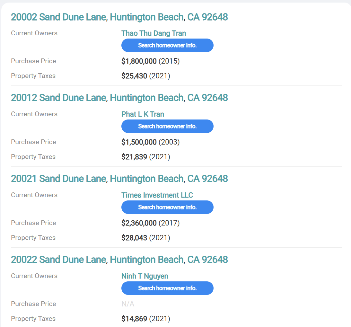Open the 20021 Sand Dune Lane address link
This screenshot has width=351, height=327.
[58, 179]
